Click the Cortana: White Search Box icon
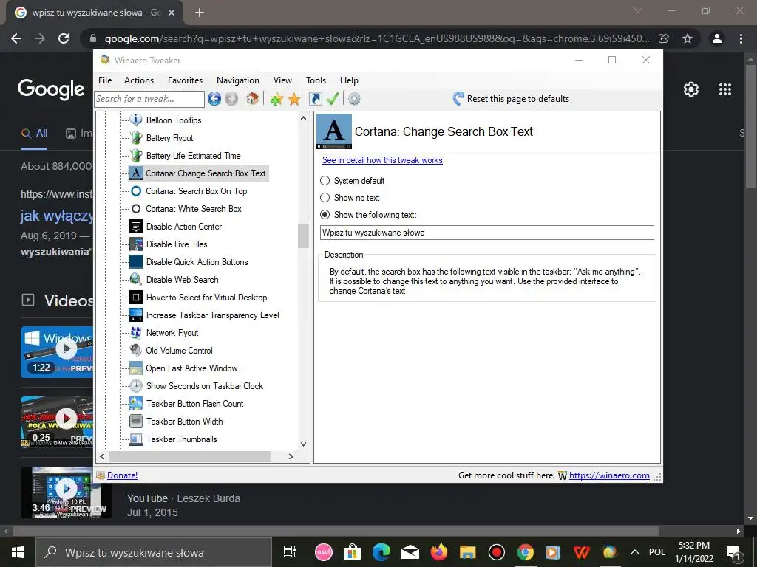Screen dimensions: 757x567 click(136, 209)
